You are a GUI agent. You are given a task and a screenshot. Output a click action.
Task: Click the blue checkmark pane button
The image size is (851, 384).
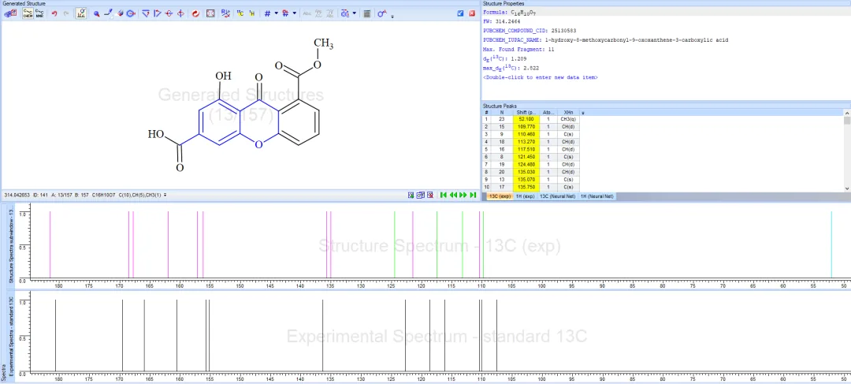(x=460, y=13)
